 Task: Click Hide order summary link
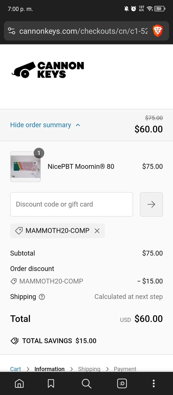click(x=41, y=125)
